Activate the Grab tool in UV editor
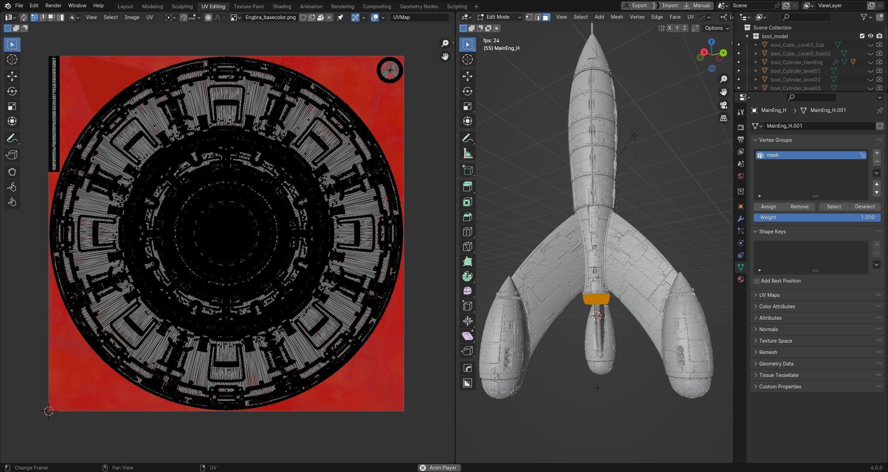The width and height of the screenshot is (888, 472). (12, 172)
